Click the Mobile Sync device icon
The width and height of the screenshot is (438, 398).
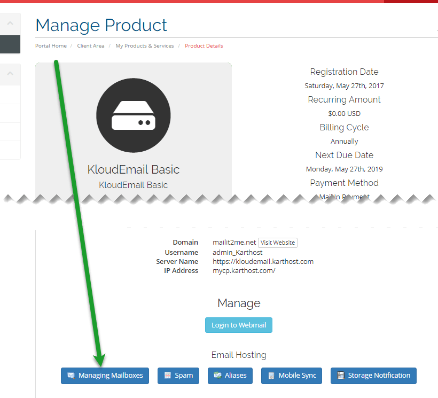[x=271, y=376]
